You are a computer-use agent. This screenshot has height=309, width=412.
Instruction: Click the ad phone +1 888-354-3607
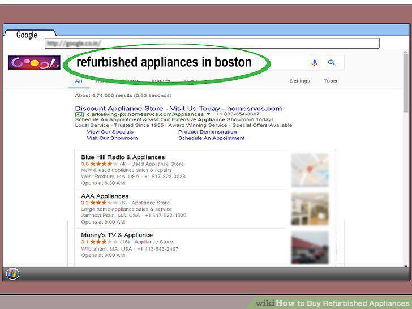(x=238, y=114)
